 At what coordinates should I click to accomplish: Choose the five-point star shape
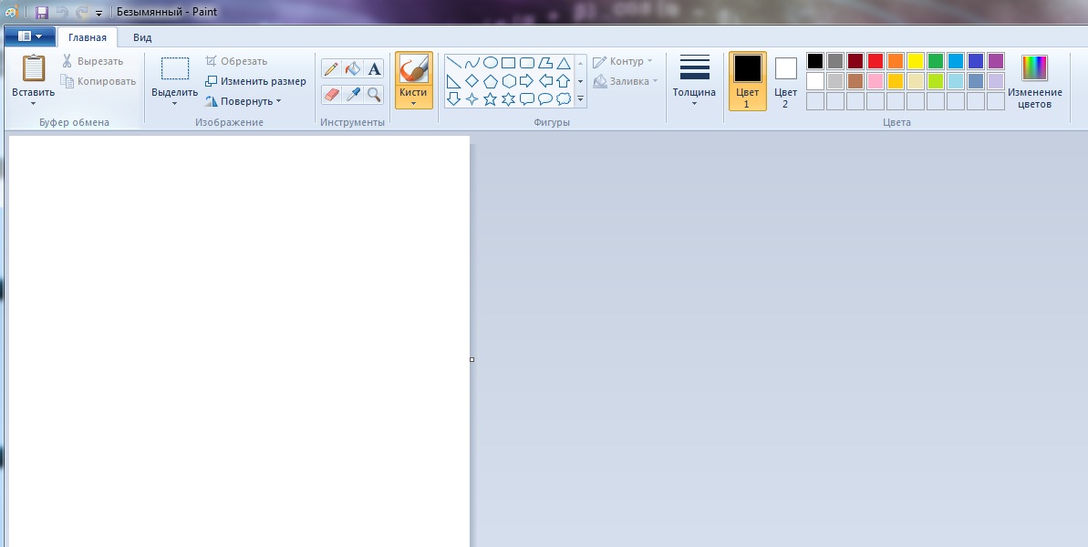click(x=490, y=98)
